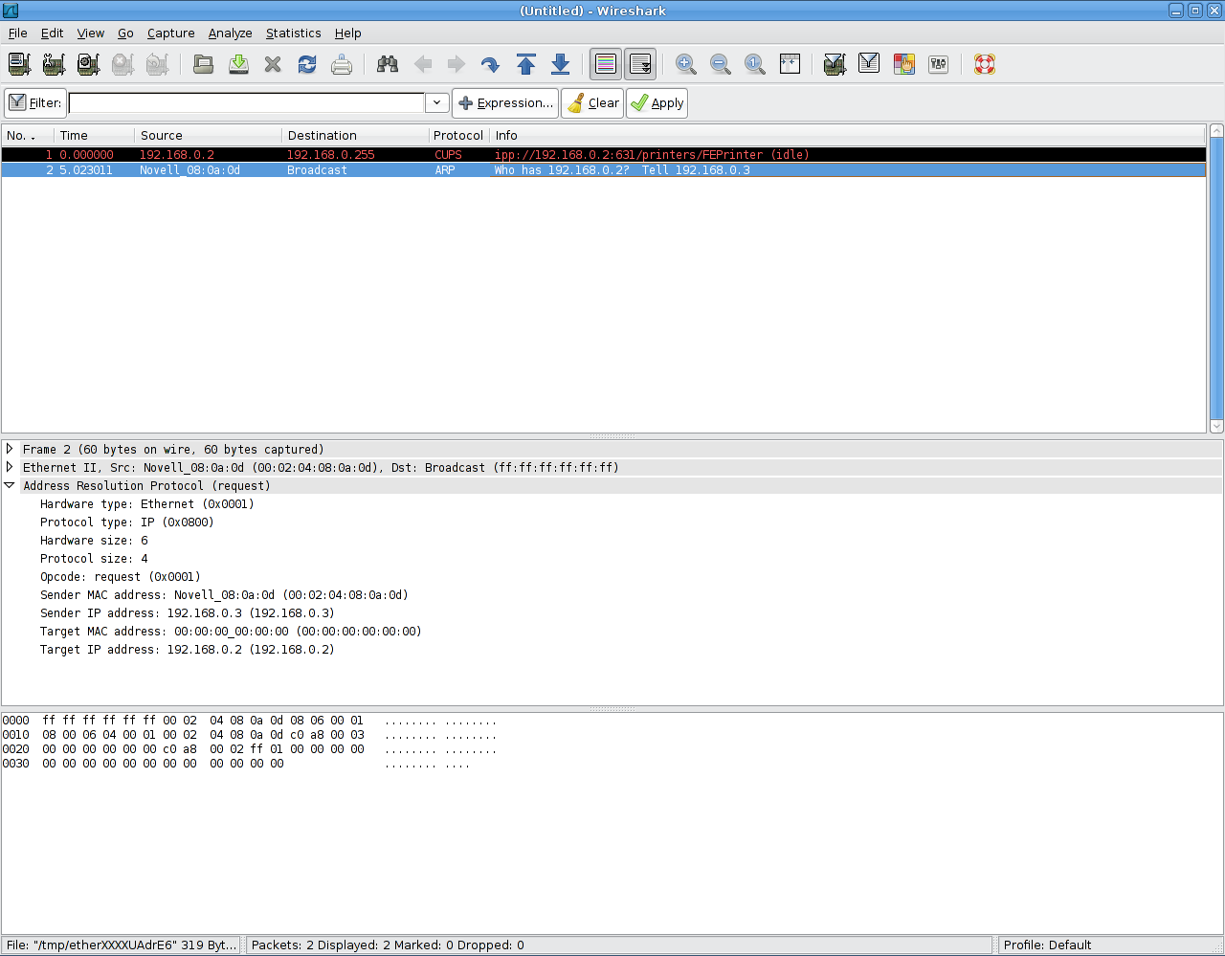
Task: Open the Analyze menu
Action: (231, 33)
